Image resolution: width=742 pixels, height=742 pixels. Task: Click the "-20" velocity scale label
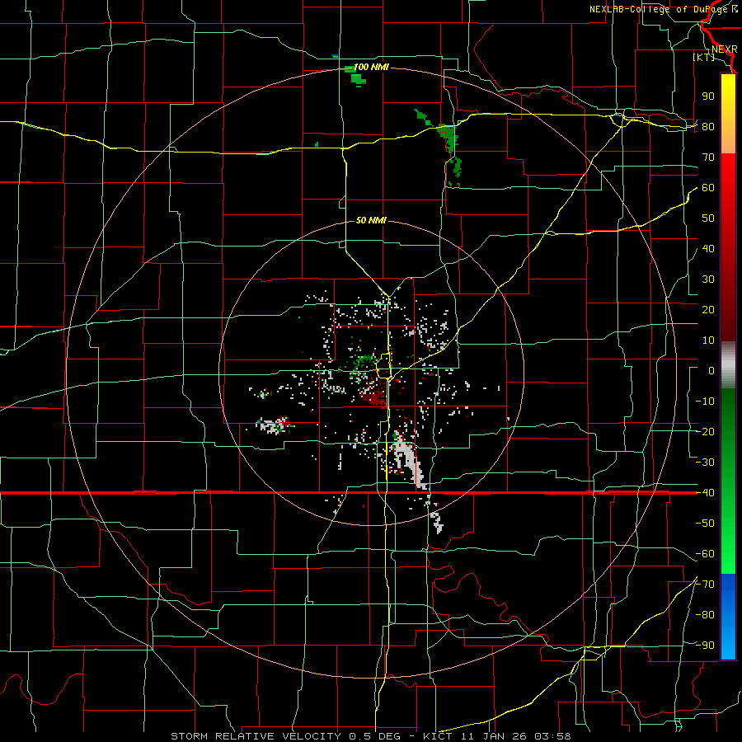click(705, 432)
